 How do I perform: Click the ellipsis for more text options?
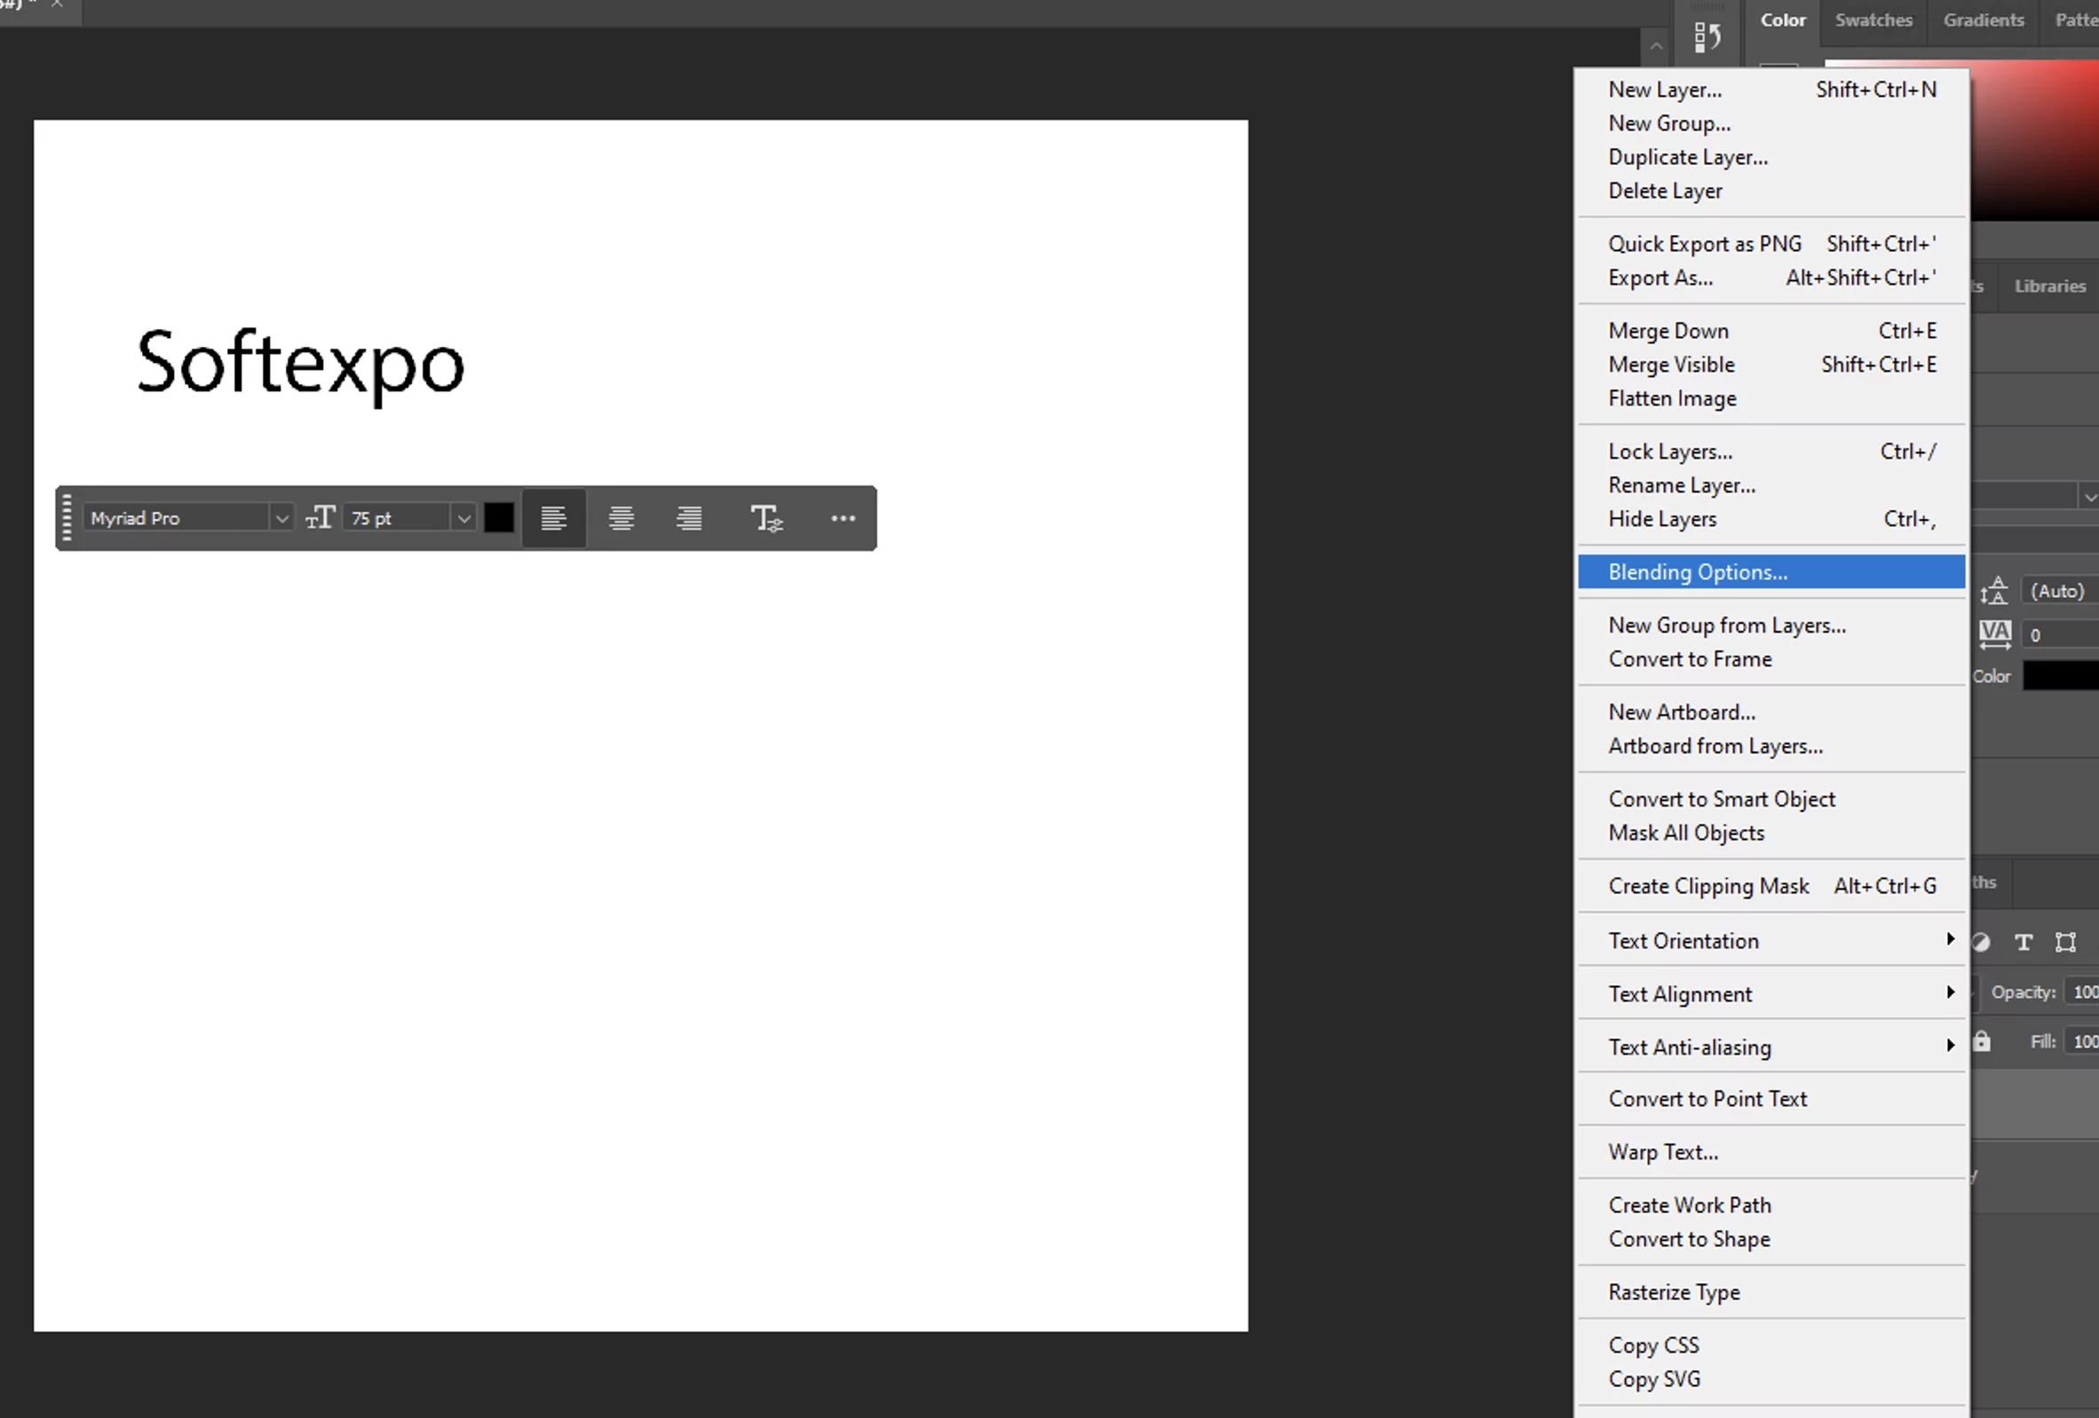[843, 518]
